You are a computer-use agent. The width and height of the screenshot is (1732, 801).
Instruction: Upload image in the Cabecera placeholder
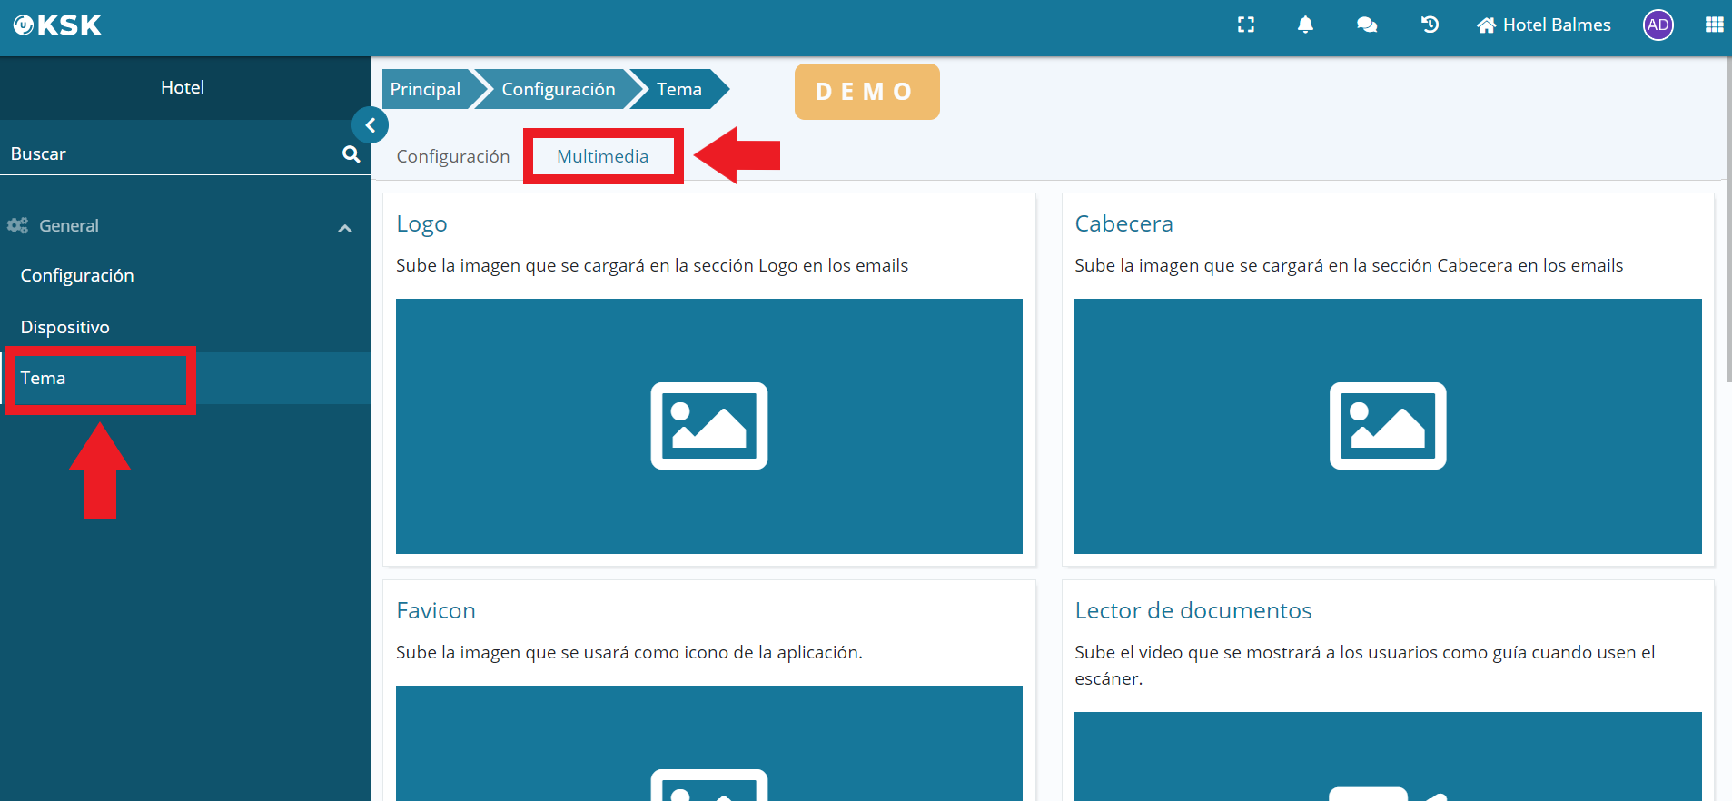pos(1387,426)
